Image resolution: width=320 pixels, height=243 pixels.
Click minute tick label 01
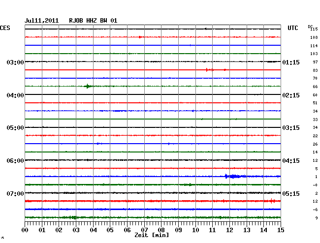[42, 230]
